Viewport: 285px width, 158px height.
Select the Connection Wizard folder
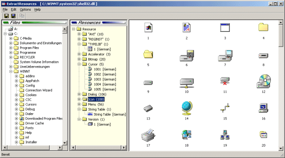[39, 90]
